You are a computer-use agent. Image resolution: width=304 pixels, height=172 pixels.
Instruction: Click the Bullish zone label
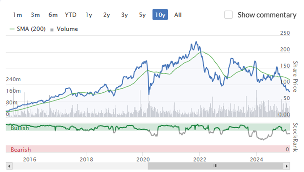(20, 128)
